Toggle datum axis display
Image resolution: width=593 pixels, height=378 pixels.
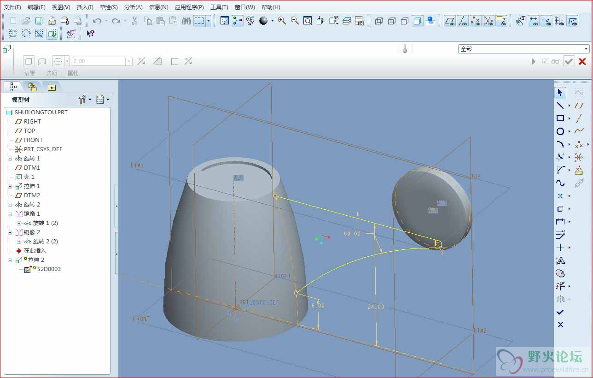tap(463, 21)
